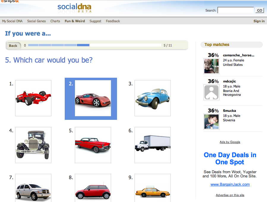Click the quiz progress bar
This screenshot has width=267, height=202.
pos(95,45)
